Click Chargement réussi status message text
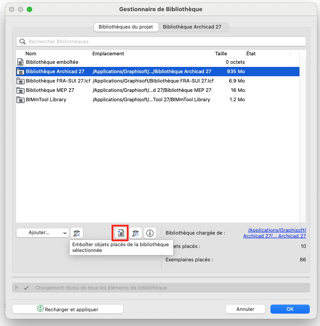320x326 pixels. pyautogui.click(x=101, y=288)
